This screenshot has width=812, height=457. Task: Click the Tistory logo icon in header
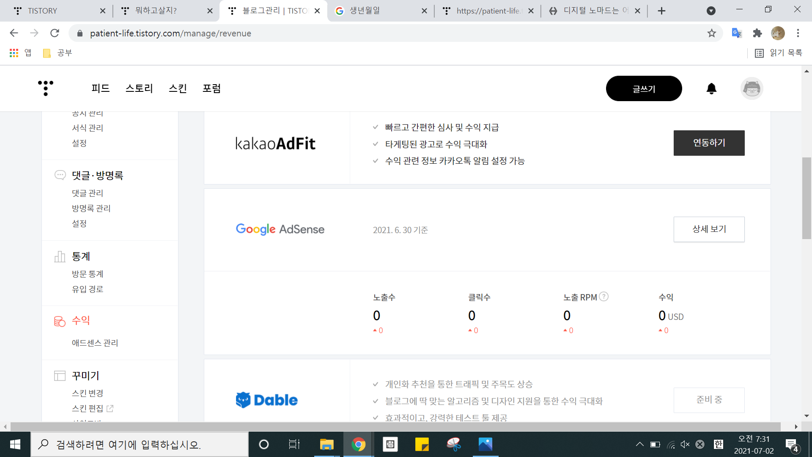point(46,88)
